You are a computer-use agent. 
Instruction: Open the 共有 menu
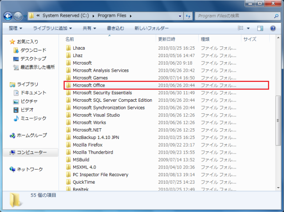click(x=89, y=28)
